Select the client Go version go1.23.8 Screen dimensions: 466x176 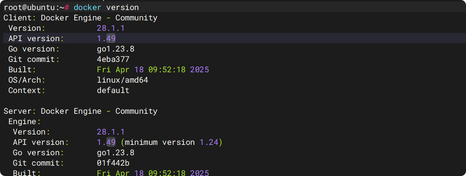(115, 49)
